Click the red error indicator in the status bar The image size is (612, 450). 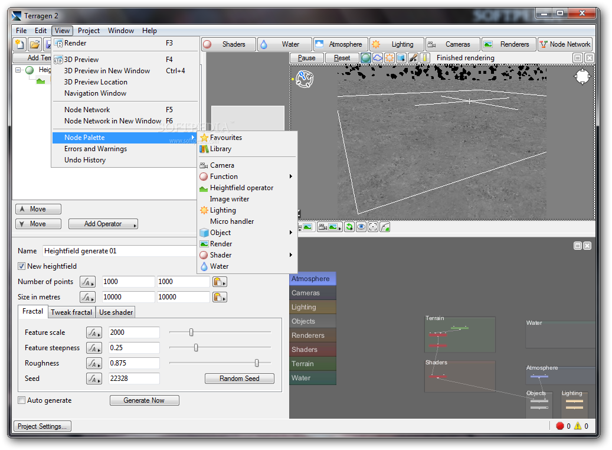pos(559,426)
